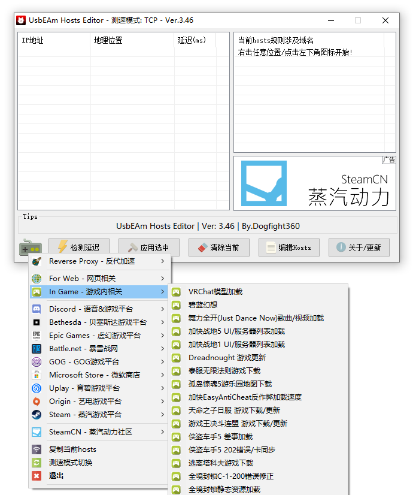Click the wifi icon beside 复制当前hosts
Image resolution: width=416 pixels, height=495 pixels.
pos(37,449)
